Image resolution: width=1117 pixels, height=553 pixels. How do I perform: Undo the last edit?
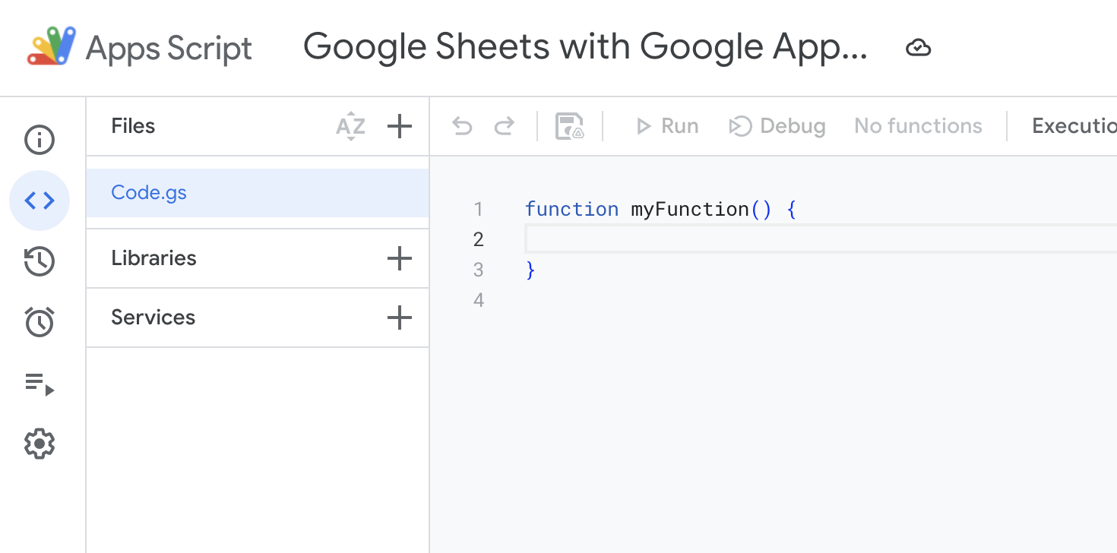tap(462, 126)
